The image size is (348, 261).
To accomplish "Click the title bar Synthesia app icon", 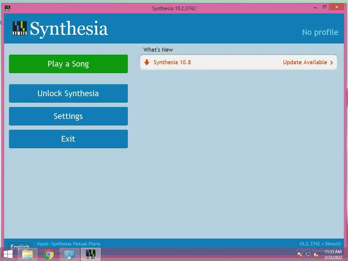I will [x=7, y=8].
